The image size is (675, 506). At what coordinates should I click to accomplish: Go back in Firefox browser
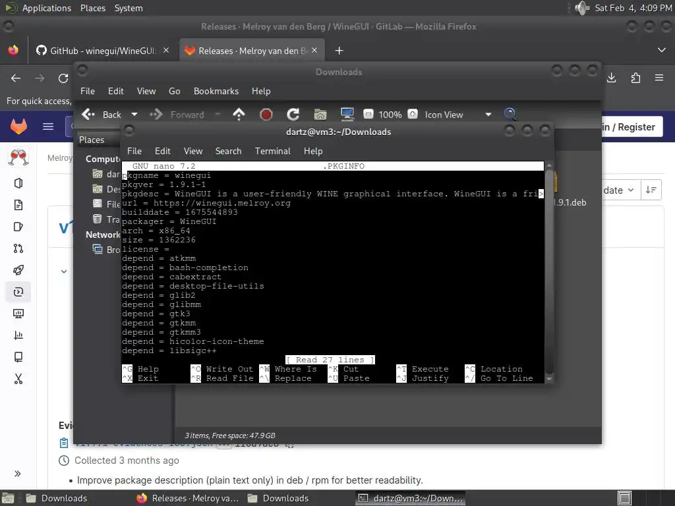point(16,78)
